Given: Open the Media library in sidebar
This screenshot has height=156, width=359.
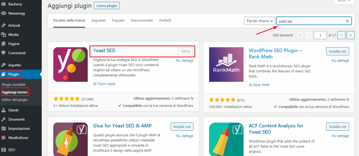Looking at the screenshot, I should [x=13, y=34].
